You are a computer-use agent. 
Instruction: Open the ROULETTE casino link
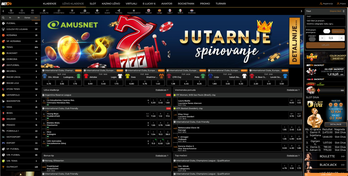click(326, 157)
